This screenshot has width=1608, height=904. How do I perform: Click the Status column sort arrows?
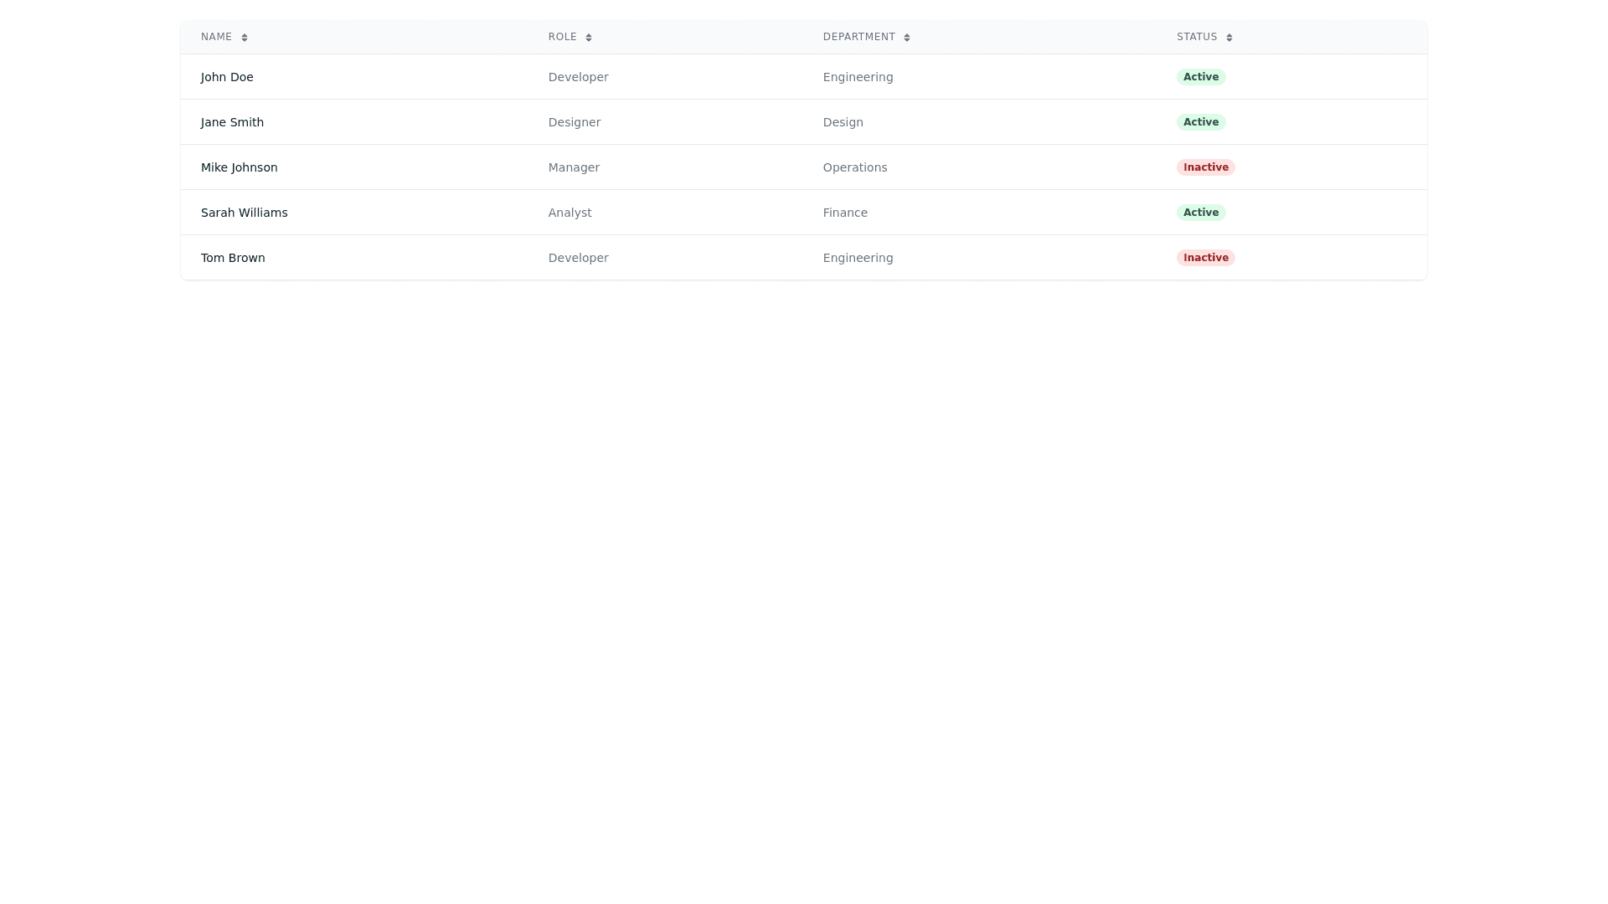(1229, 38)
